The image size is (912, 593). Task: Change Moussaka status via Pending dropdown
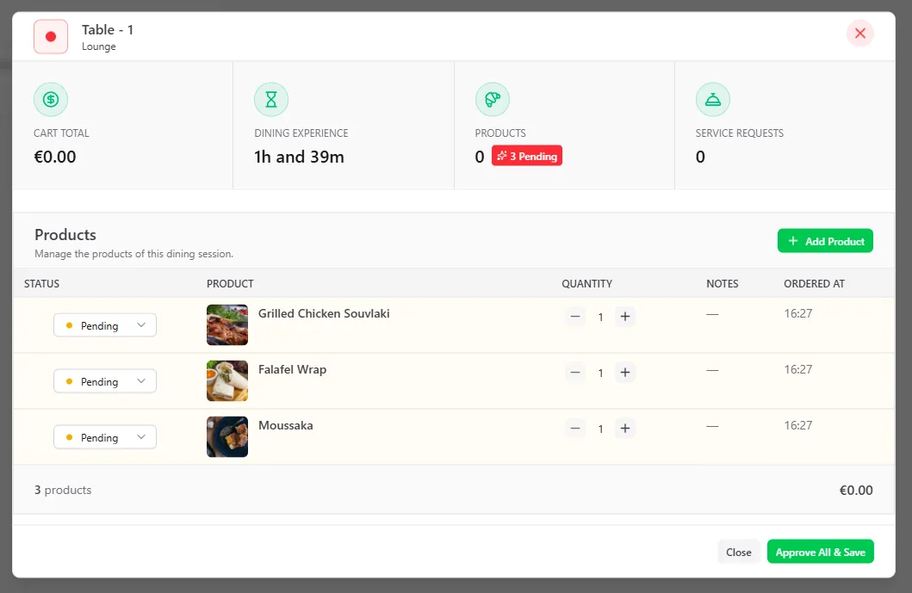pyautogui.click(x=105, y=438)
